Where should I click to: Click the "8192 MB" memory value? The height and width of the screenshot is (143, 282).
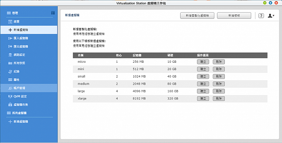click(x=139, y=99)
